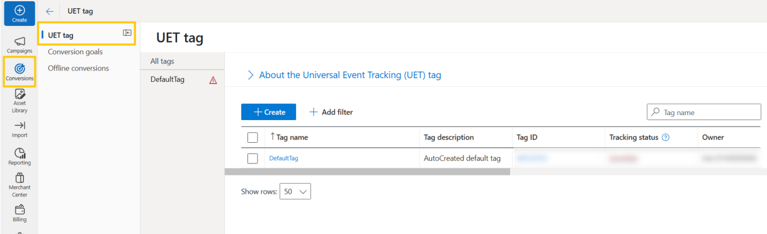This screenshot has height=234, width=767.
Task: Click the Tracking status column header
Action: [x=633, y=137]
